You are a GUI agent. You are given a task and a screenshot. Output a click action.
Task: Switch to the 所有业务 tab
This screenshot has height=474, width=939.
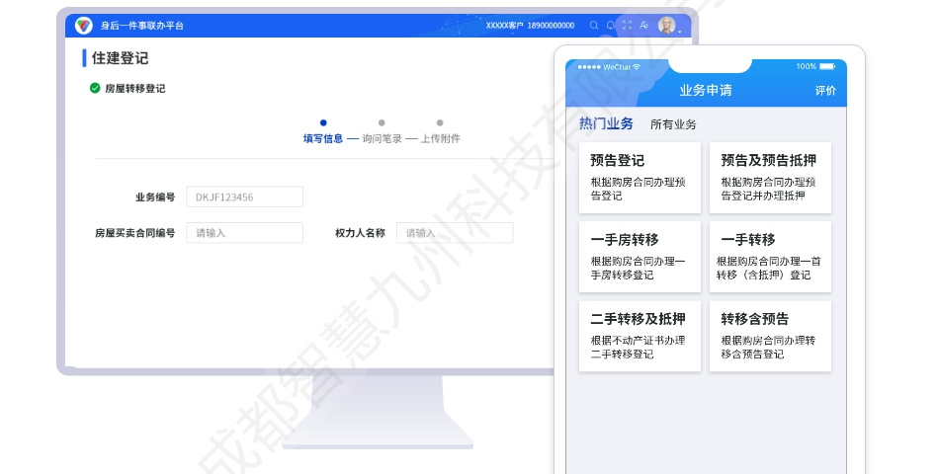coord(673,125)
